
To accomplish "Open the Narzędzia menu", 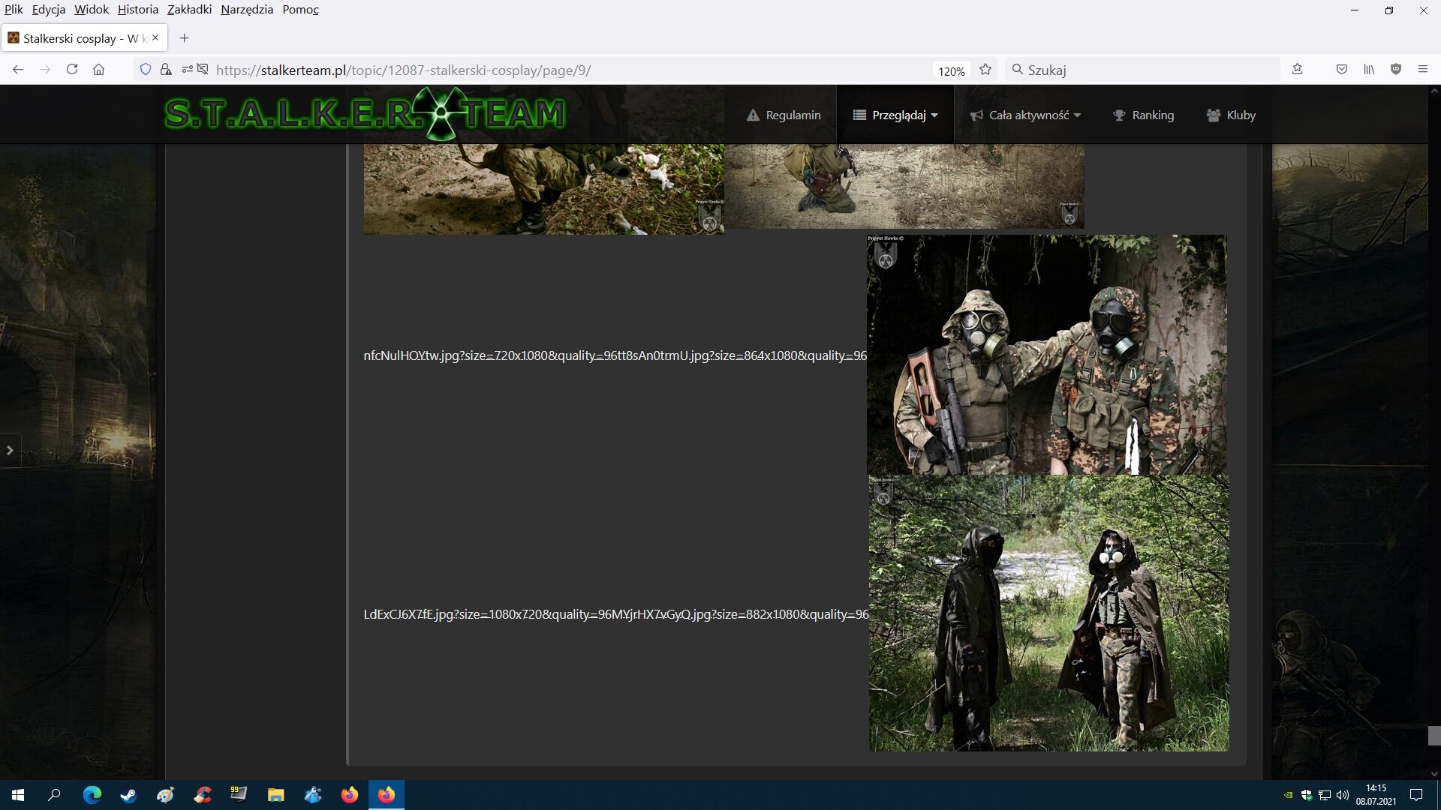I will 246,9.
